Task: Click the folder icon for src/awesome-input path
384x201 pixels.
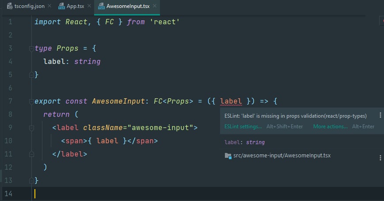Action: pyautogui.click(x=228, y=156)
